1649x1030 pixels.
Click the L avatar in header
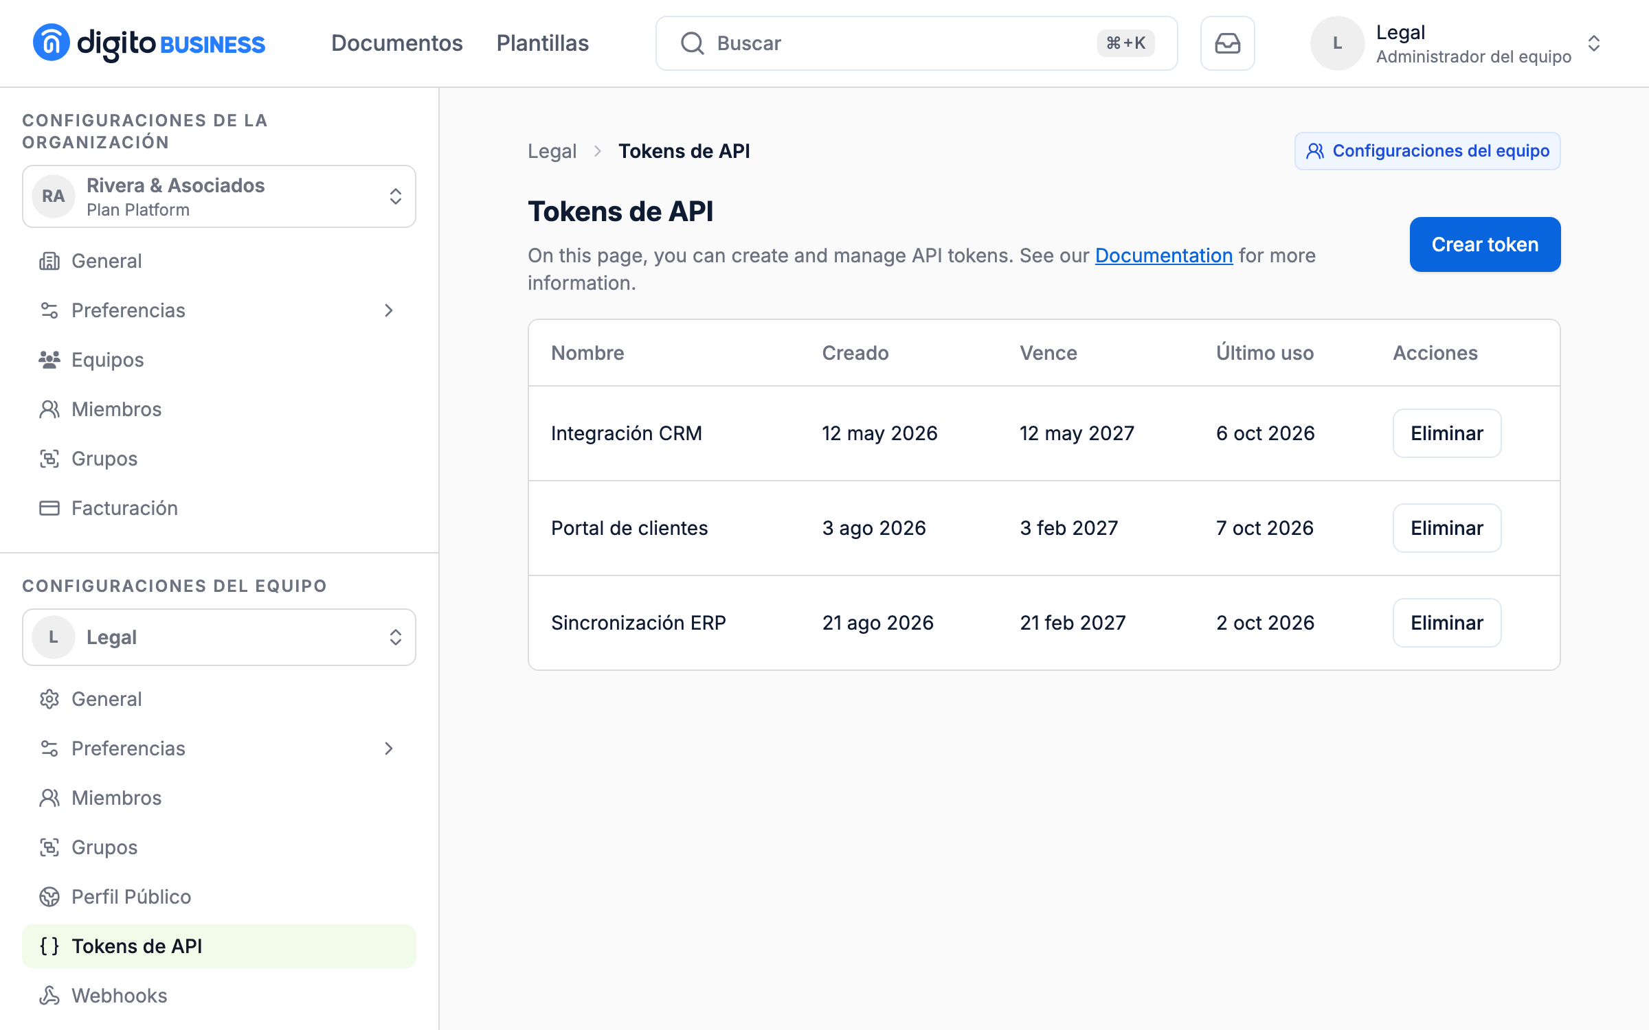1337,43
